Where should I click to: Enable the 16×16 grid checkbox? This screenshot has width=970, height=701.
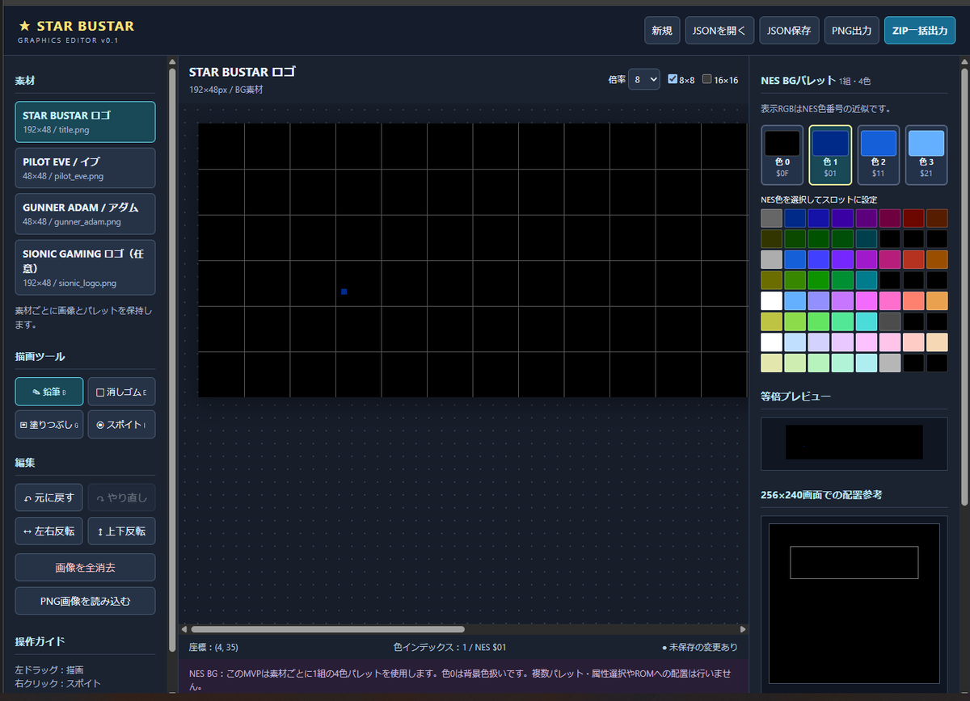707,79
